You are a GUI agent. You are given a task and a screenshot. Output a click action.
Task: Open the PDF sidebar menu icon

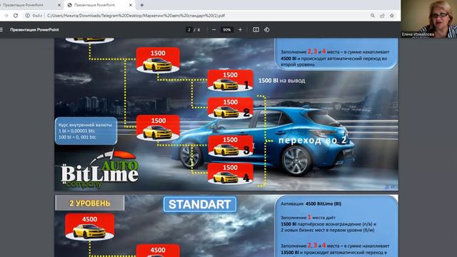1,29
